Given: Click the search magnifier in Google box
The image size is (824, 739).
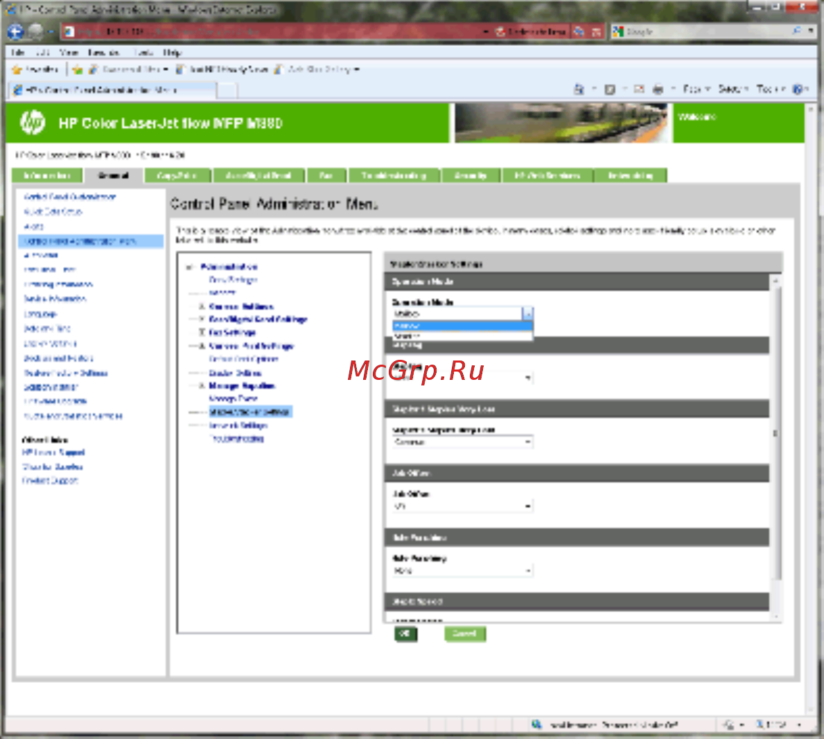Looking at the screenshot, I should [796, 31].
